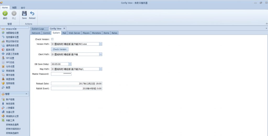The image size is (268, 136).
Task: Open 角色信息 in the management section
Action: [x=10, y=104]
